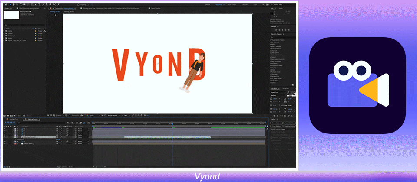Select the Type tool
Screen dimensions: 417x182
[x=39, y=4]
